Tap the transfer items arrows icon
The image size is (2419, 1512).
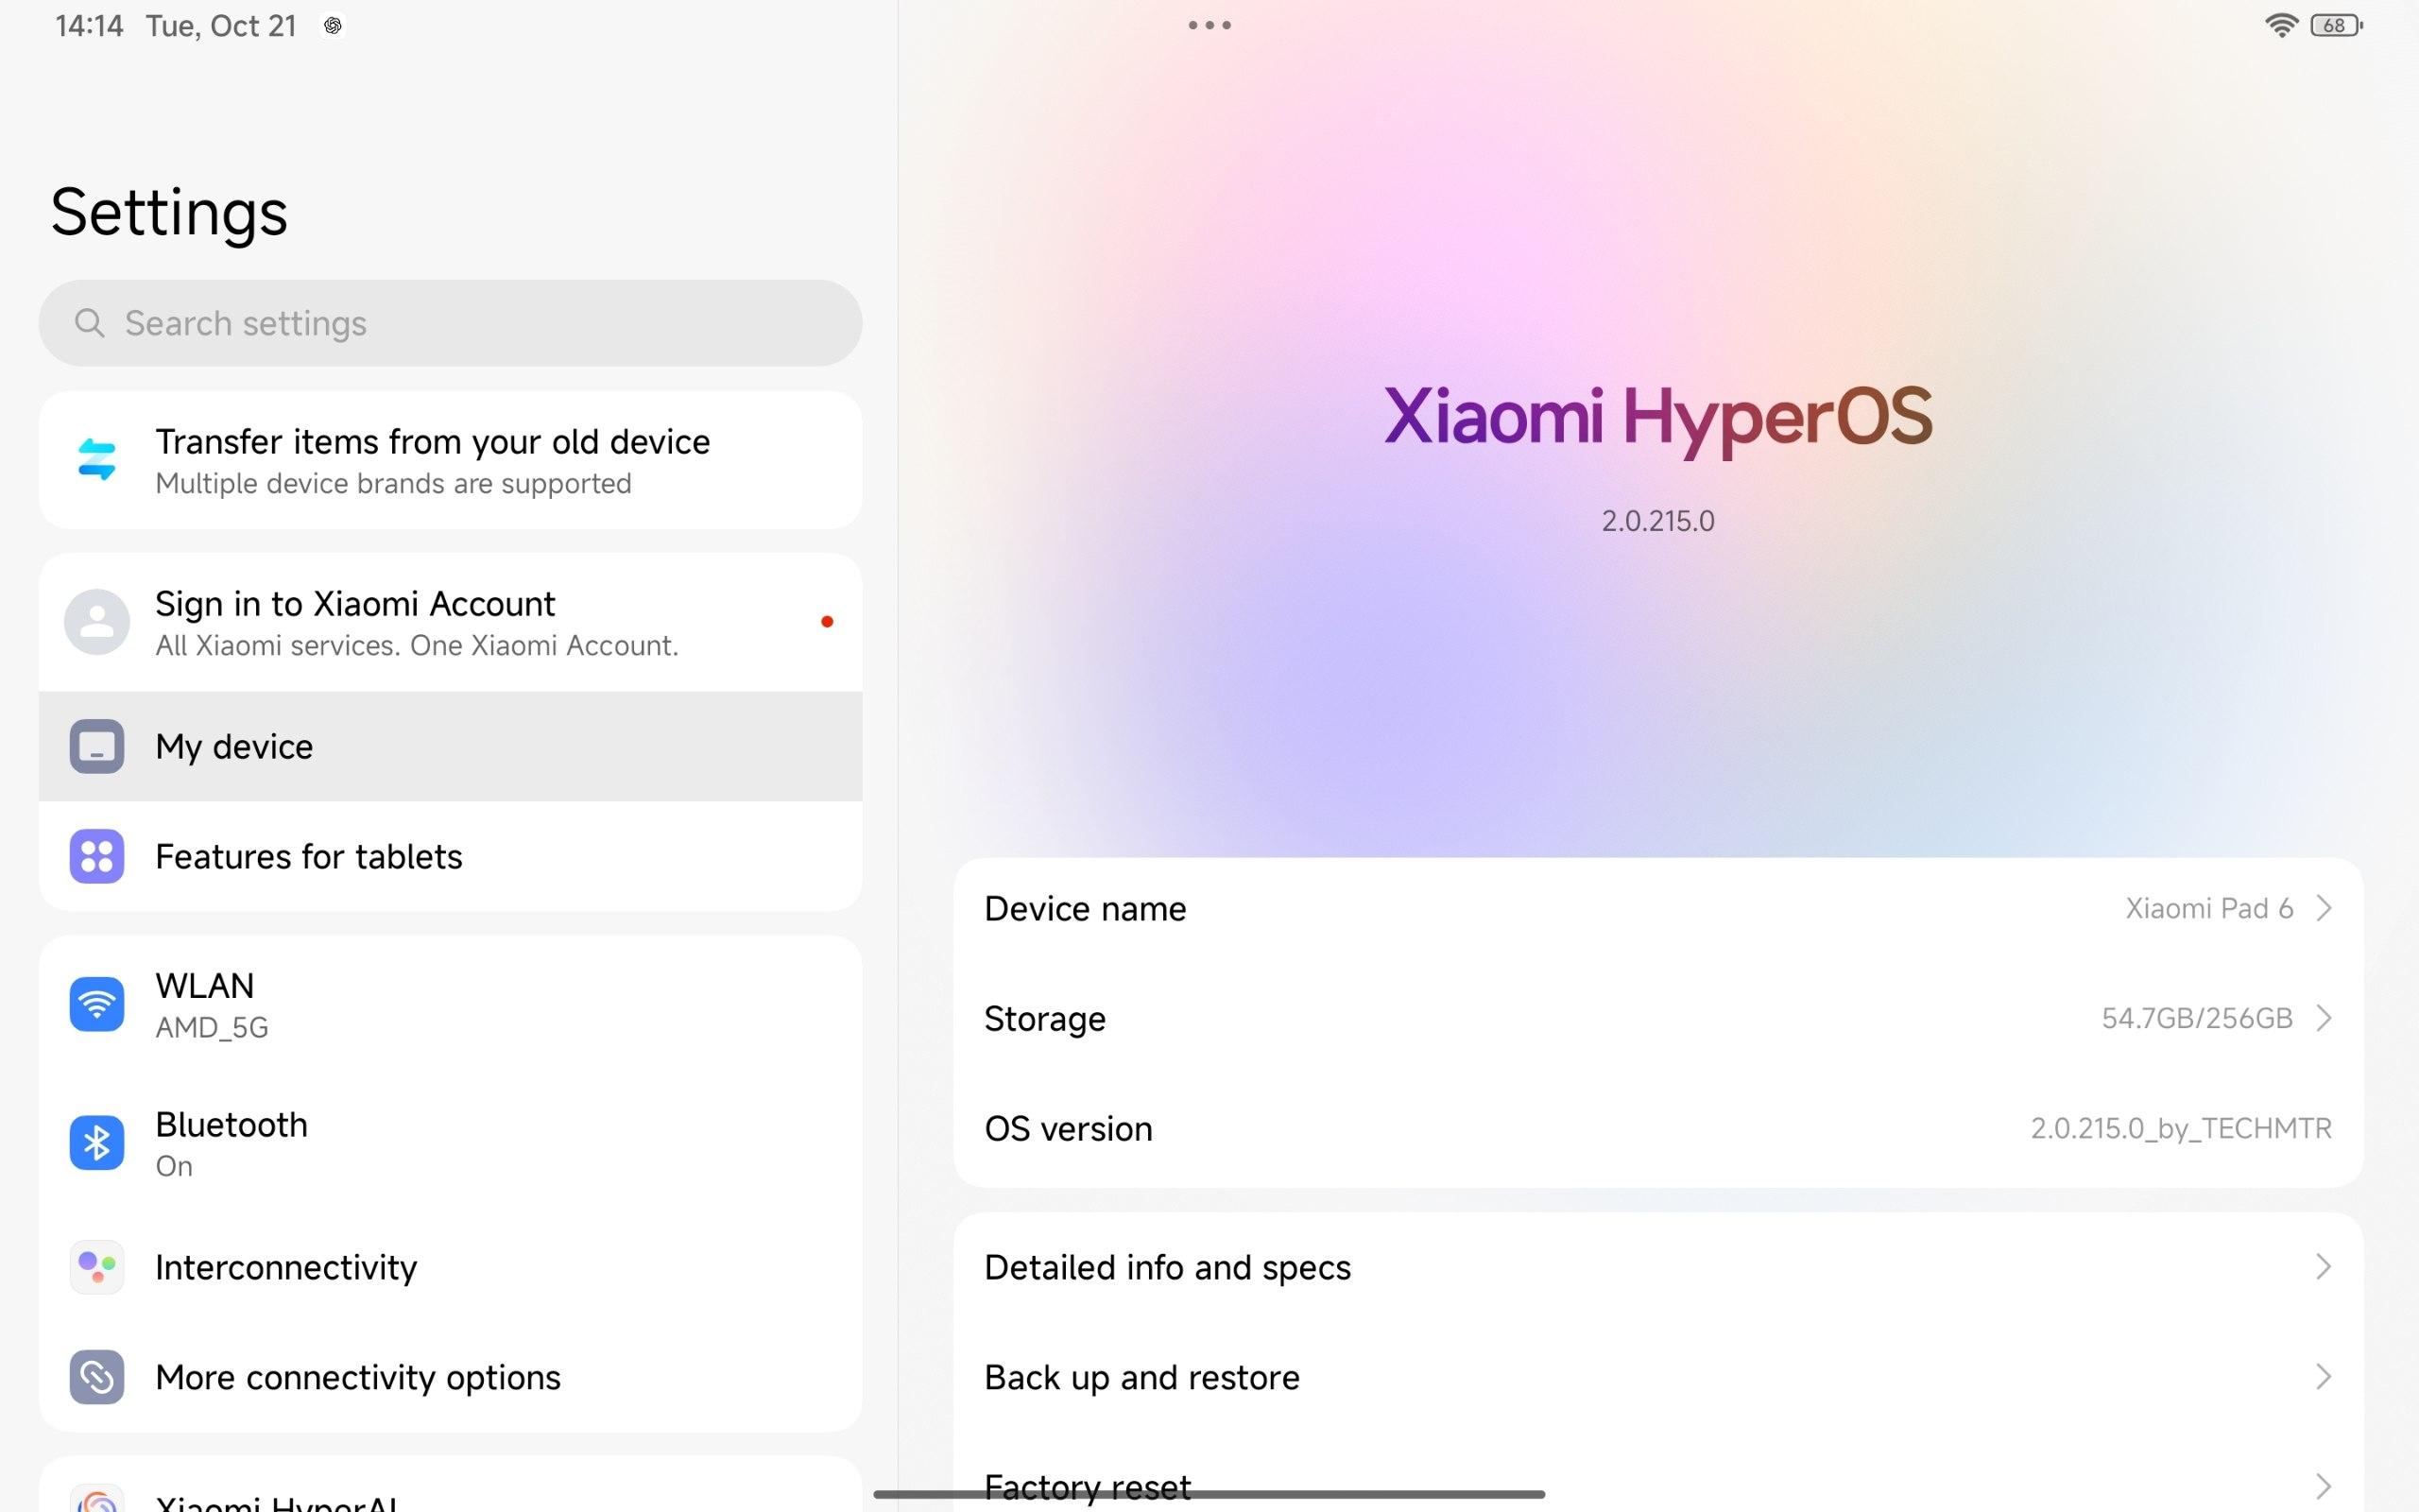[97, 460]
